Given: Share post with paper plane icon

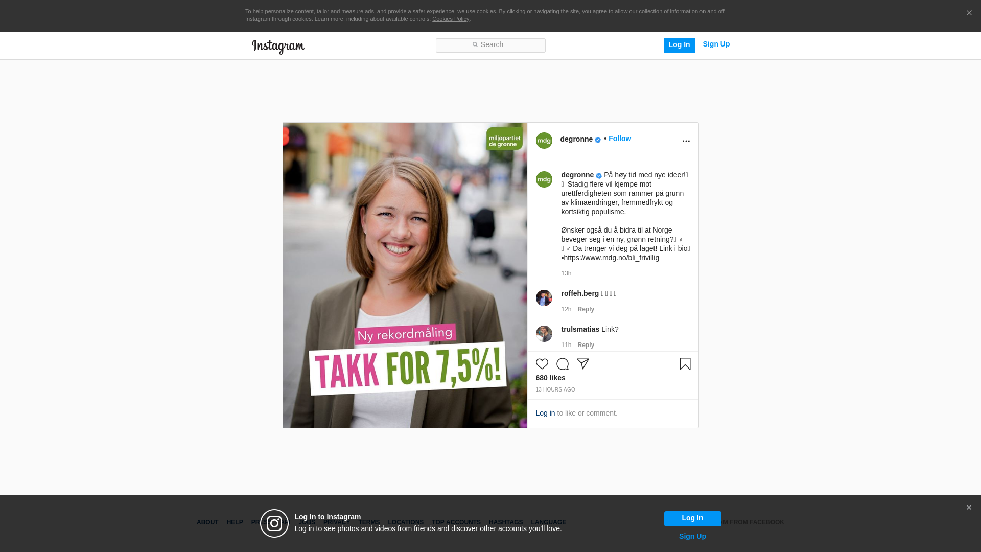Looking at the screenshot, I should pos(582,364).
